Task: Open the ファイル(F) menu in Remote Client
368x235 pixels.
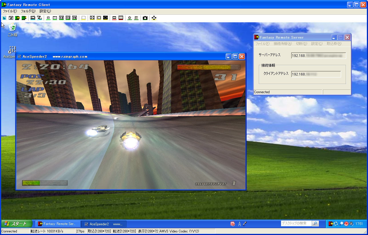Action: point(10,11)
